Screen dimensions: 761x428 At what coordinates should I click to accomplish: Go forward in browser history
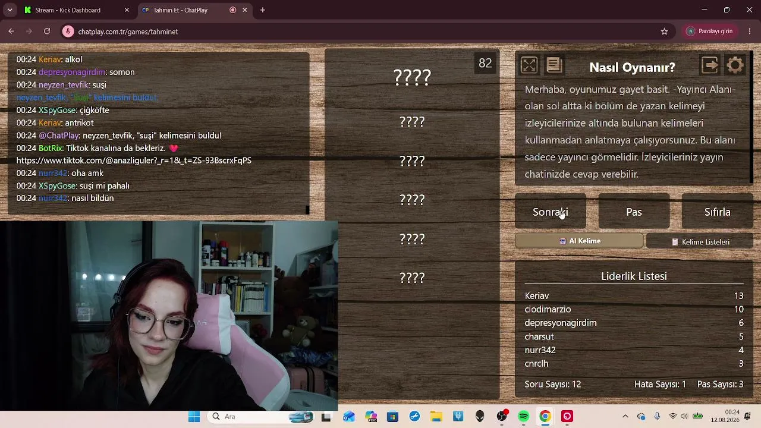29,32
